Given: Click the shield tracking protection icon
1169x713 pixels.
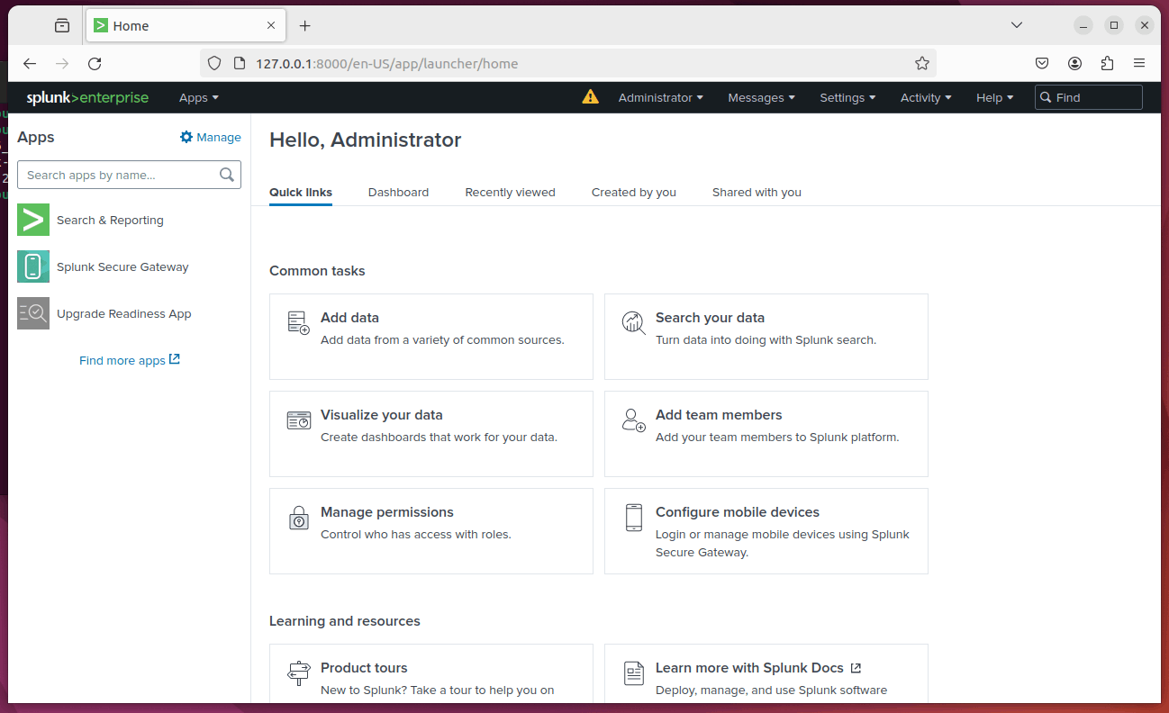Looking at the screenshot, I should (x=213, y=64).
